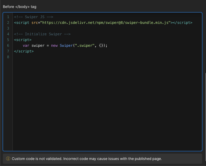Screen dimensions: 206x166
Task: Click the closing </script> tag on line 7
Action: click(x=24, y=51)
